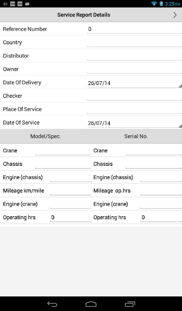Viewport: 182px width, 311px height.
Task: Focus the Reference Number field
Action: coord(134,29)
